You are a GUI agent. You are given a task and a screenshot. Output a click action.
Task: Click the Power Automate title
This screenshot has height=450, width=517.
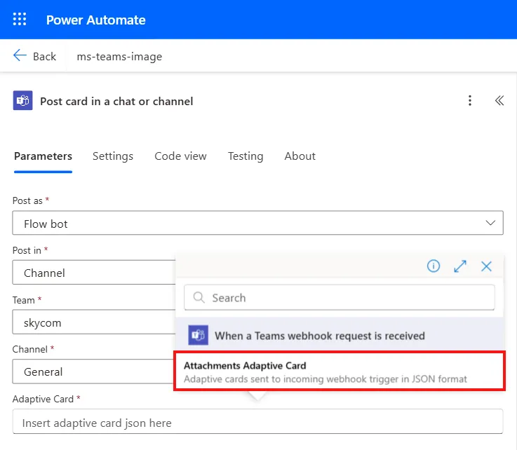pyautogui.click(x=95, y=20)
